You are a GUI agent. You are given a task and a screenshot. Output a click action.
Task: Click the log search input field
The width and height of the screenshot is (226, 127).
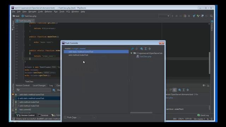coord(34,90)
